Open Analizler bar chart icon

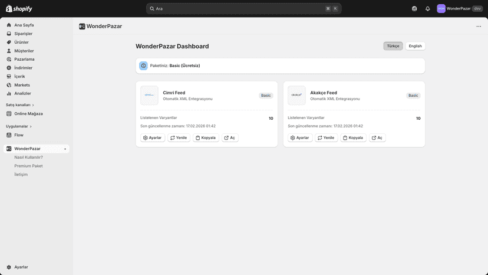click(x=9, y=94)
